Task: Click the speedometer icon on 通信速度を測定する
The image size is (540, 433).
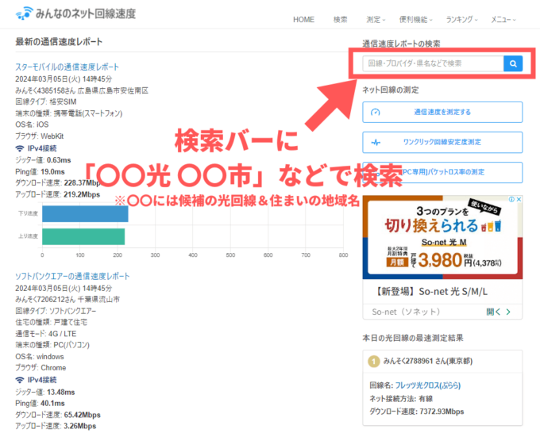Action: [376, 112]
